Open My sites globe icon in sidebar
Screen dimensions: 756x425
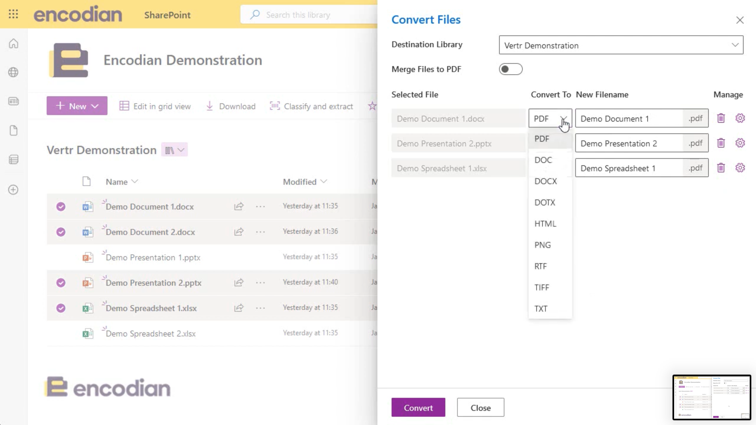tap(13, 72)
